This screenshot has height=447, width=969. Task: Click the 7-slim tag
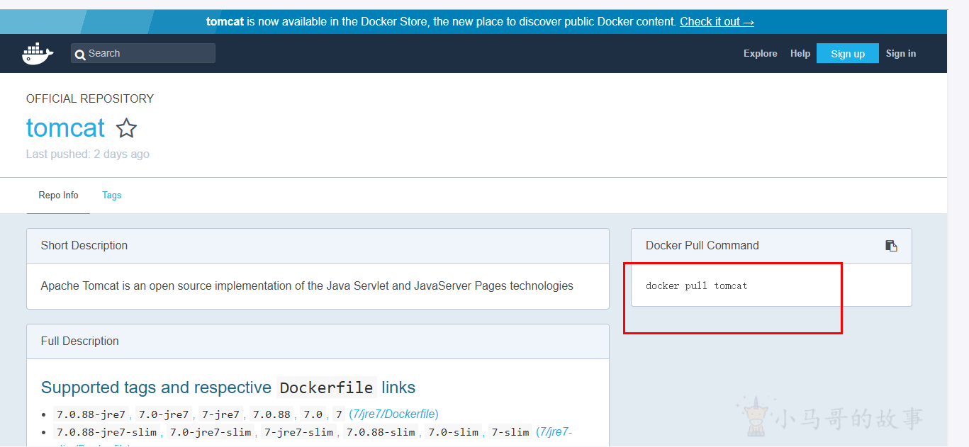coord(510,431)
